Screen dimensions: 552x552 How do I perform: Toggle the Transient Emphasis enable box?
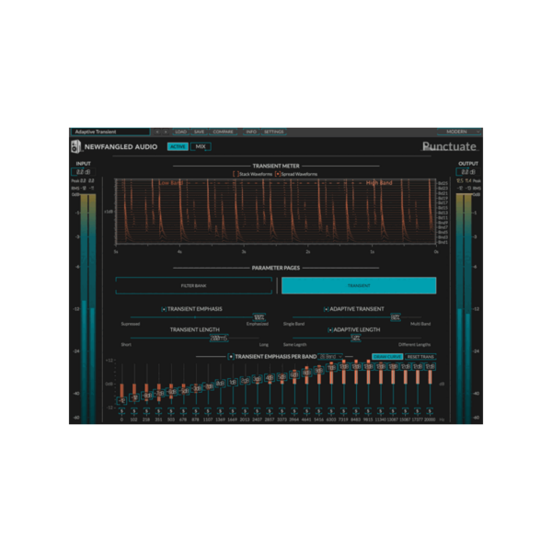[164, 309]
